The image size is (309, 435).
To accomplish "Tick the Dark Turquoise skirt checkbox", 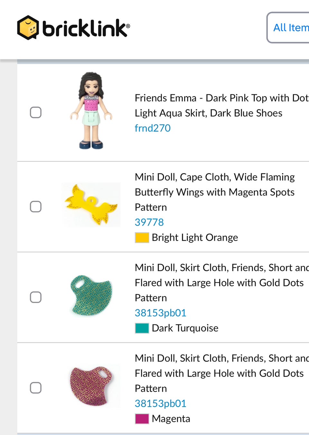I will 36,297.
